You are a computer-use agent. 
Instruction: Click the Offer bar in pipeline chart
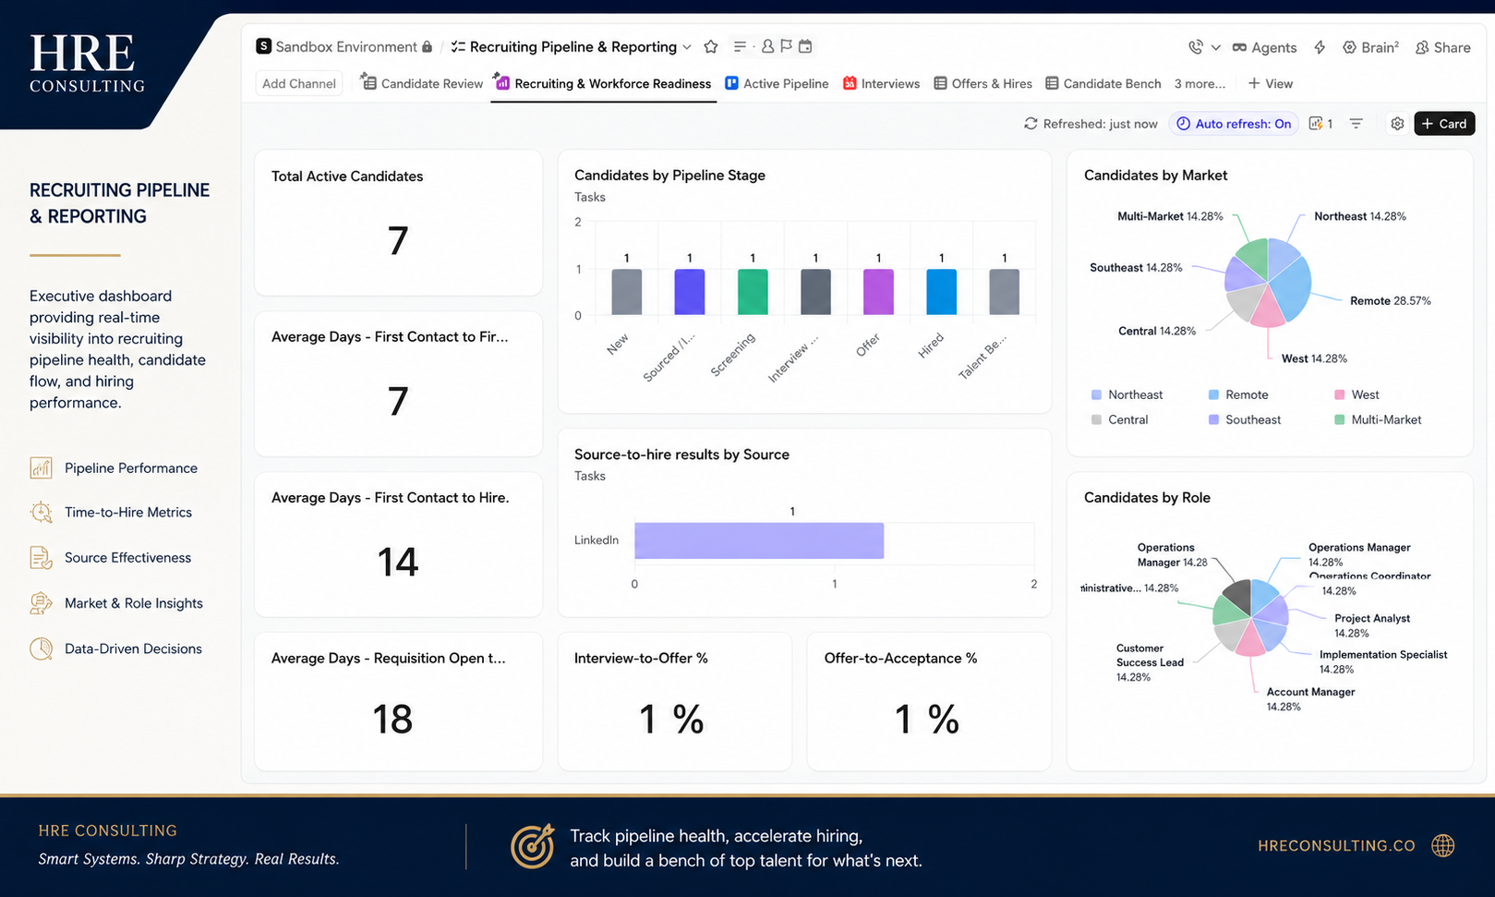(878, 292)
